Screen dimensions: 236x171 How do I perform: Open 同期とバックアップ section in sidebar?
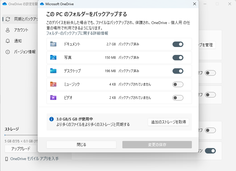pyautogui.click(x=20, y=19)
